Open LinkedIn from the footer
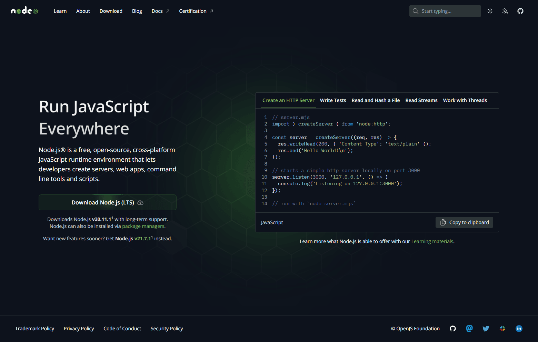This screenshot has width=538, height=342. 519,329
